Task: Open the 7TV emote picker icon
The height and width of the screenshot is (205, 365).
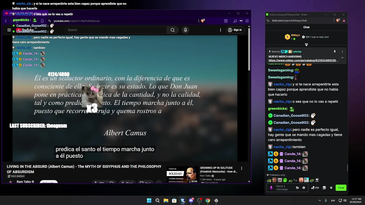Action: click(x=297, y=188)
